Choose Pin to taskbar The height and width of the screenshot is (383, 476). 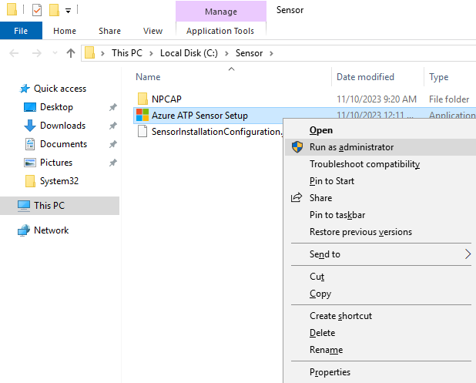pos(337,215)
